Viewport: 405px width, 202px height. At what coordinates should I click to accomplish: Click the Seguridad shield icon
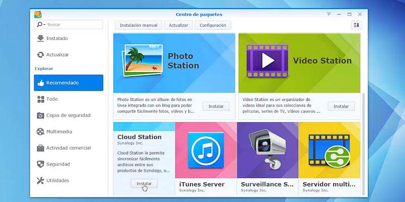tap(40, 165)
